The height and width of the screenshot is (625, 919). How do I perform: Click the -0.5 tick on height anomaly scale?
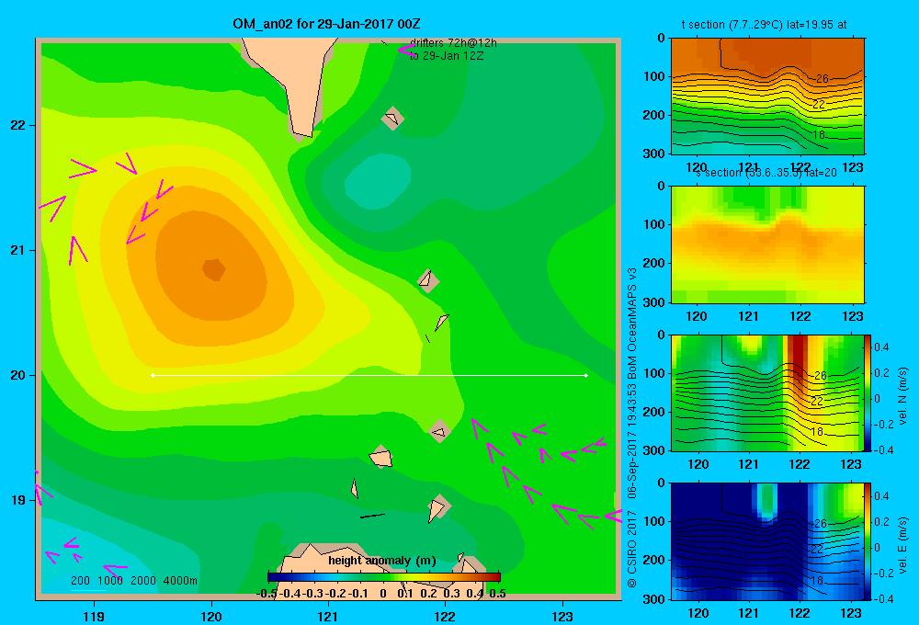point(267,594)
